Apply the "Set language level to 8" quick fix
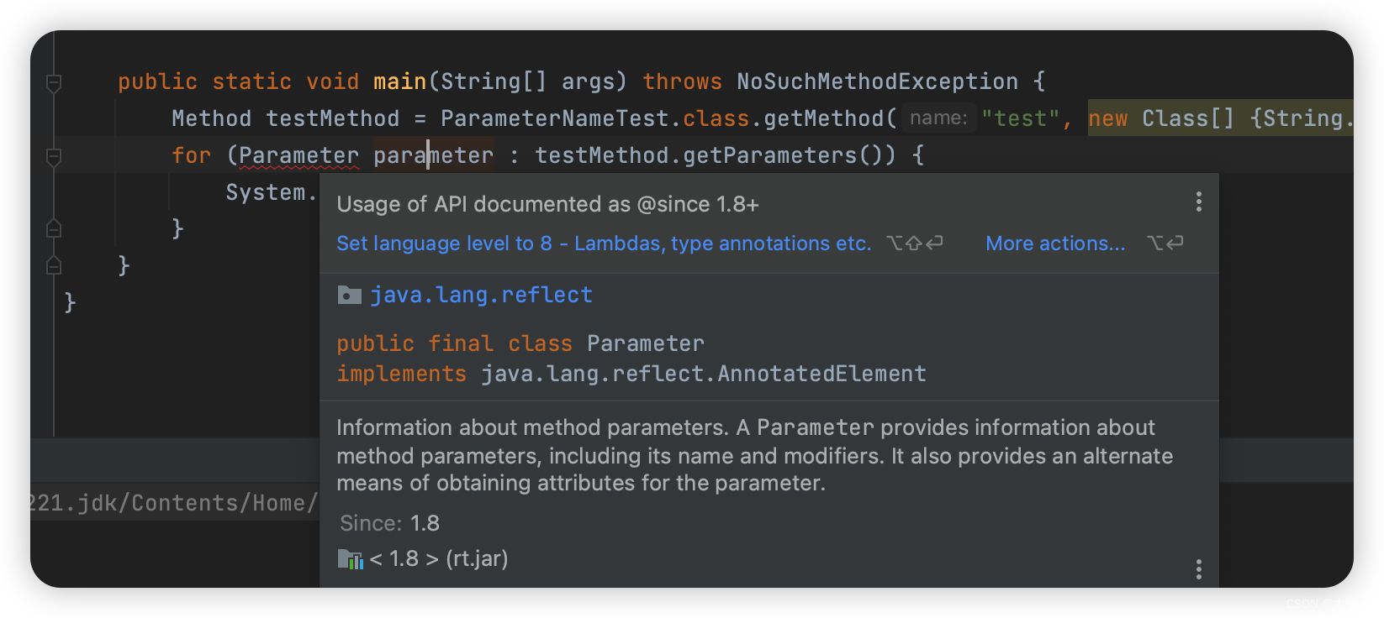The width and height of the screenshot is (1384, 618). (x=603, y=244)
